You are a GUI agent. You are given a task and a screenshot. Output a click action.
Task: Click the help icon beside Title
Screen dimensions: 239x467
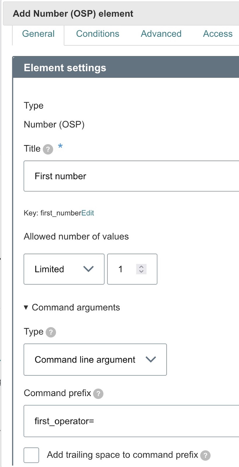[x=48, y=149]
